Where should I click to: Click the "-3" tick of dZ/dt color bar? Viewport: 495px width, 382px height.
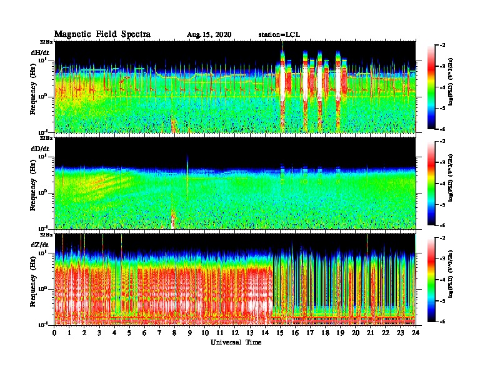(442, 258)
